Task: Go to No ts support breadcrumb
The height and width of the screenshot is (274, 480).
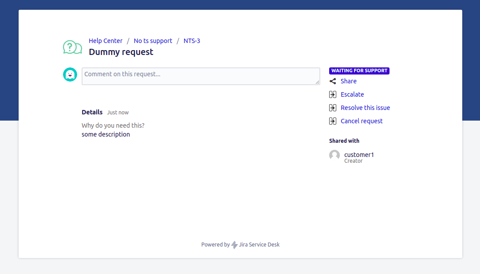Action: (153, 41)
